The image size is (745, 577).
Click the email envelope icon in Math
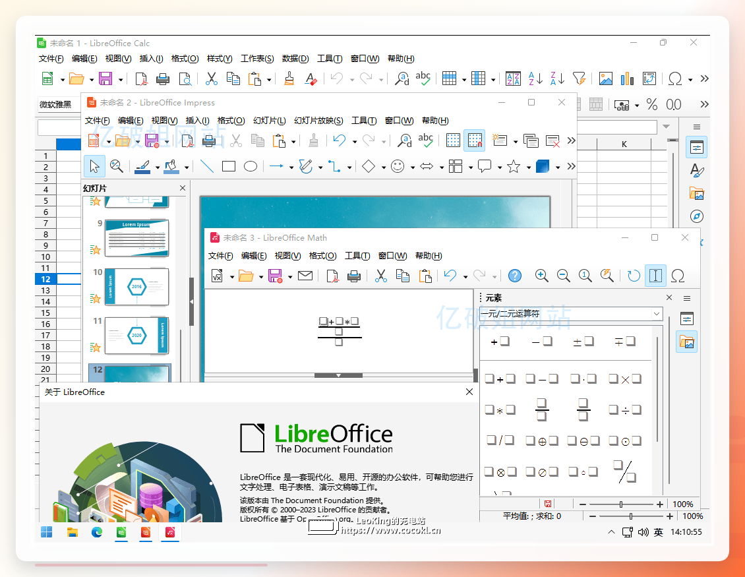coord(305,276)
